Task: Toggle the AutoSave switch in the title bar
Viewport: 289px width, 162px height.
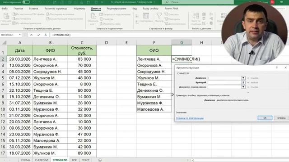Action: (26, 2)
